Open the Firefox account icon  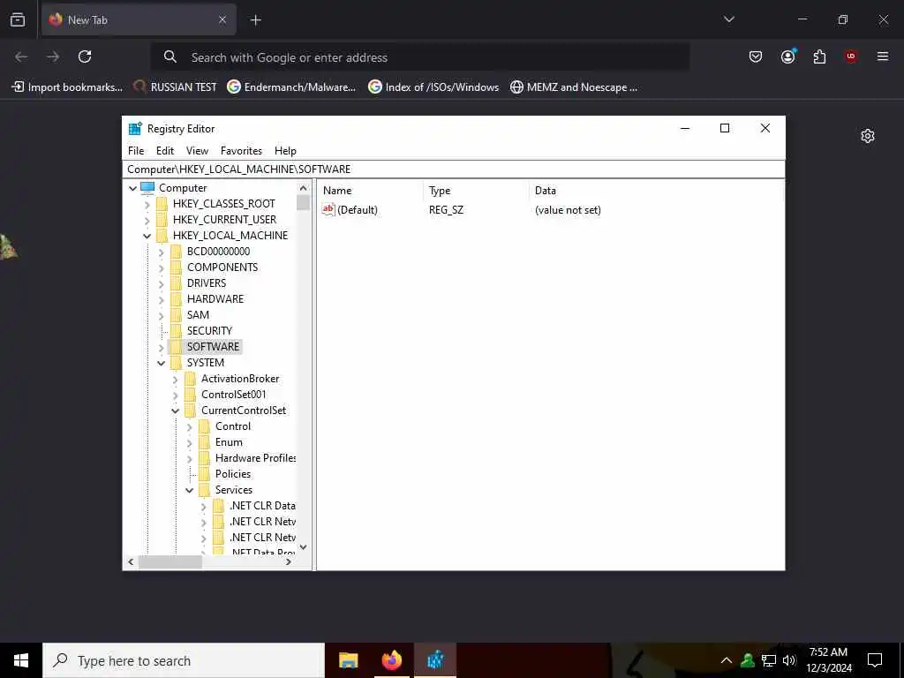click(x=787, y=56)
